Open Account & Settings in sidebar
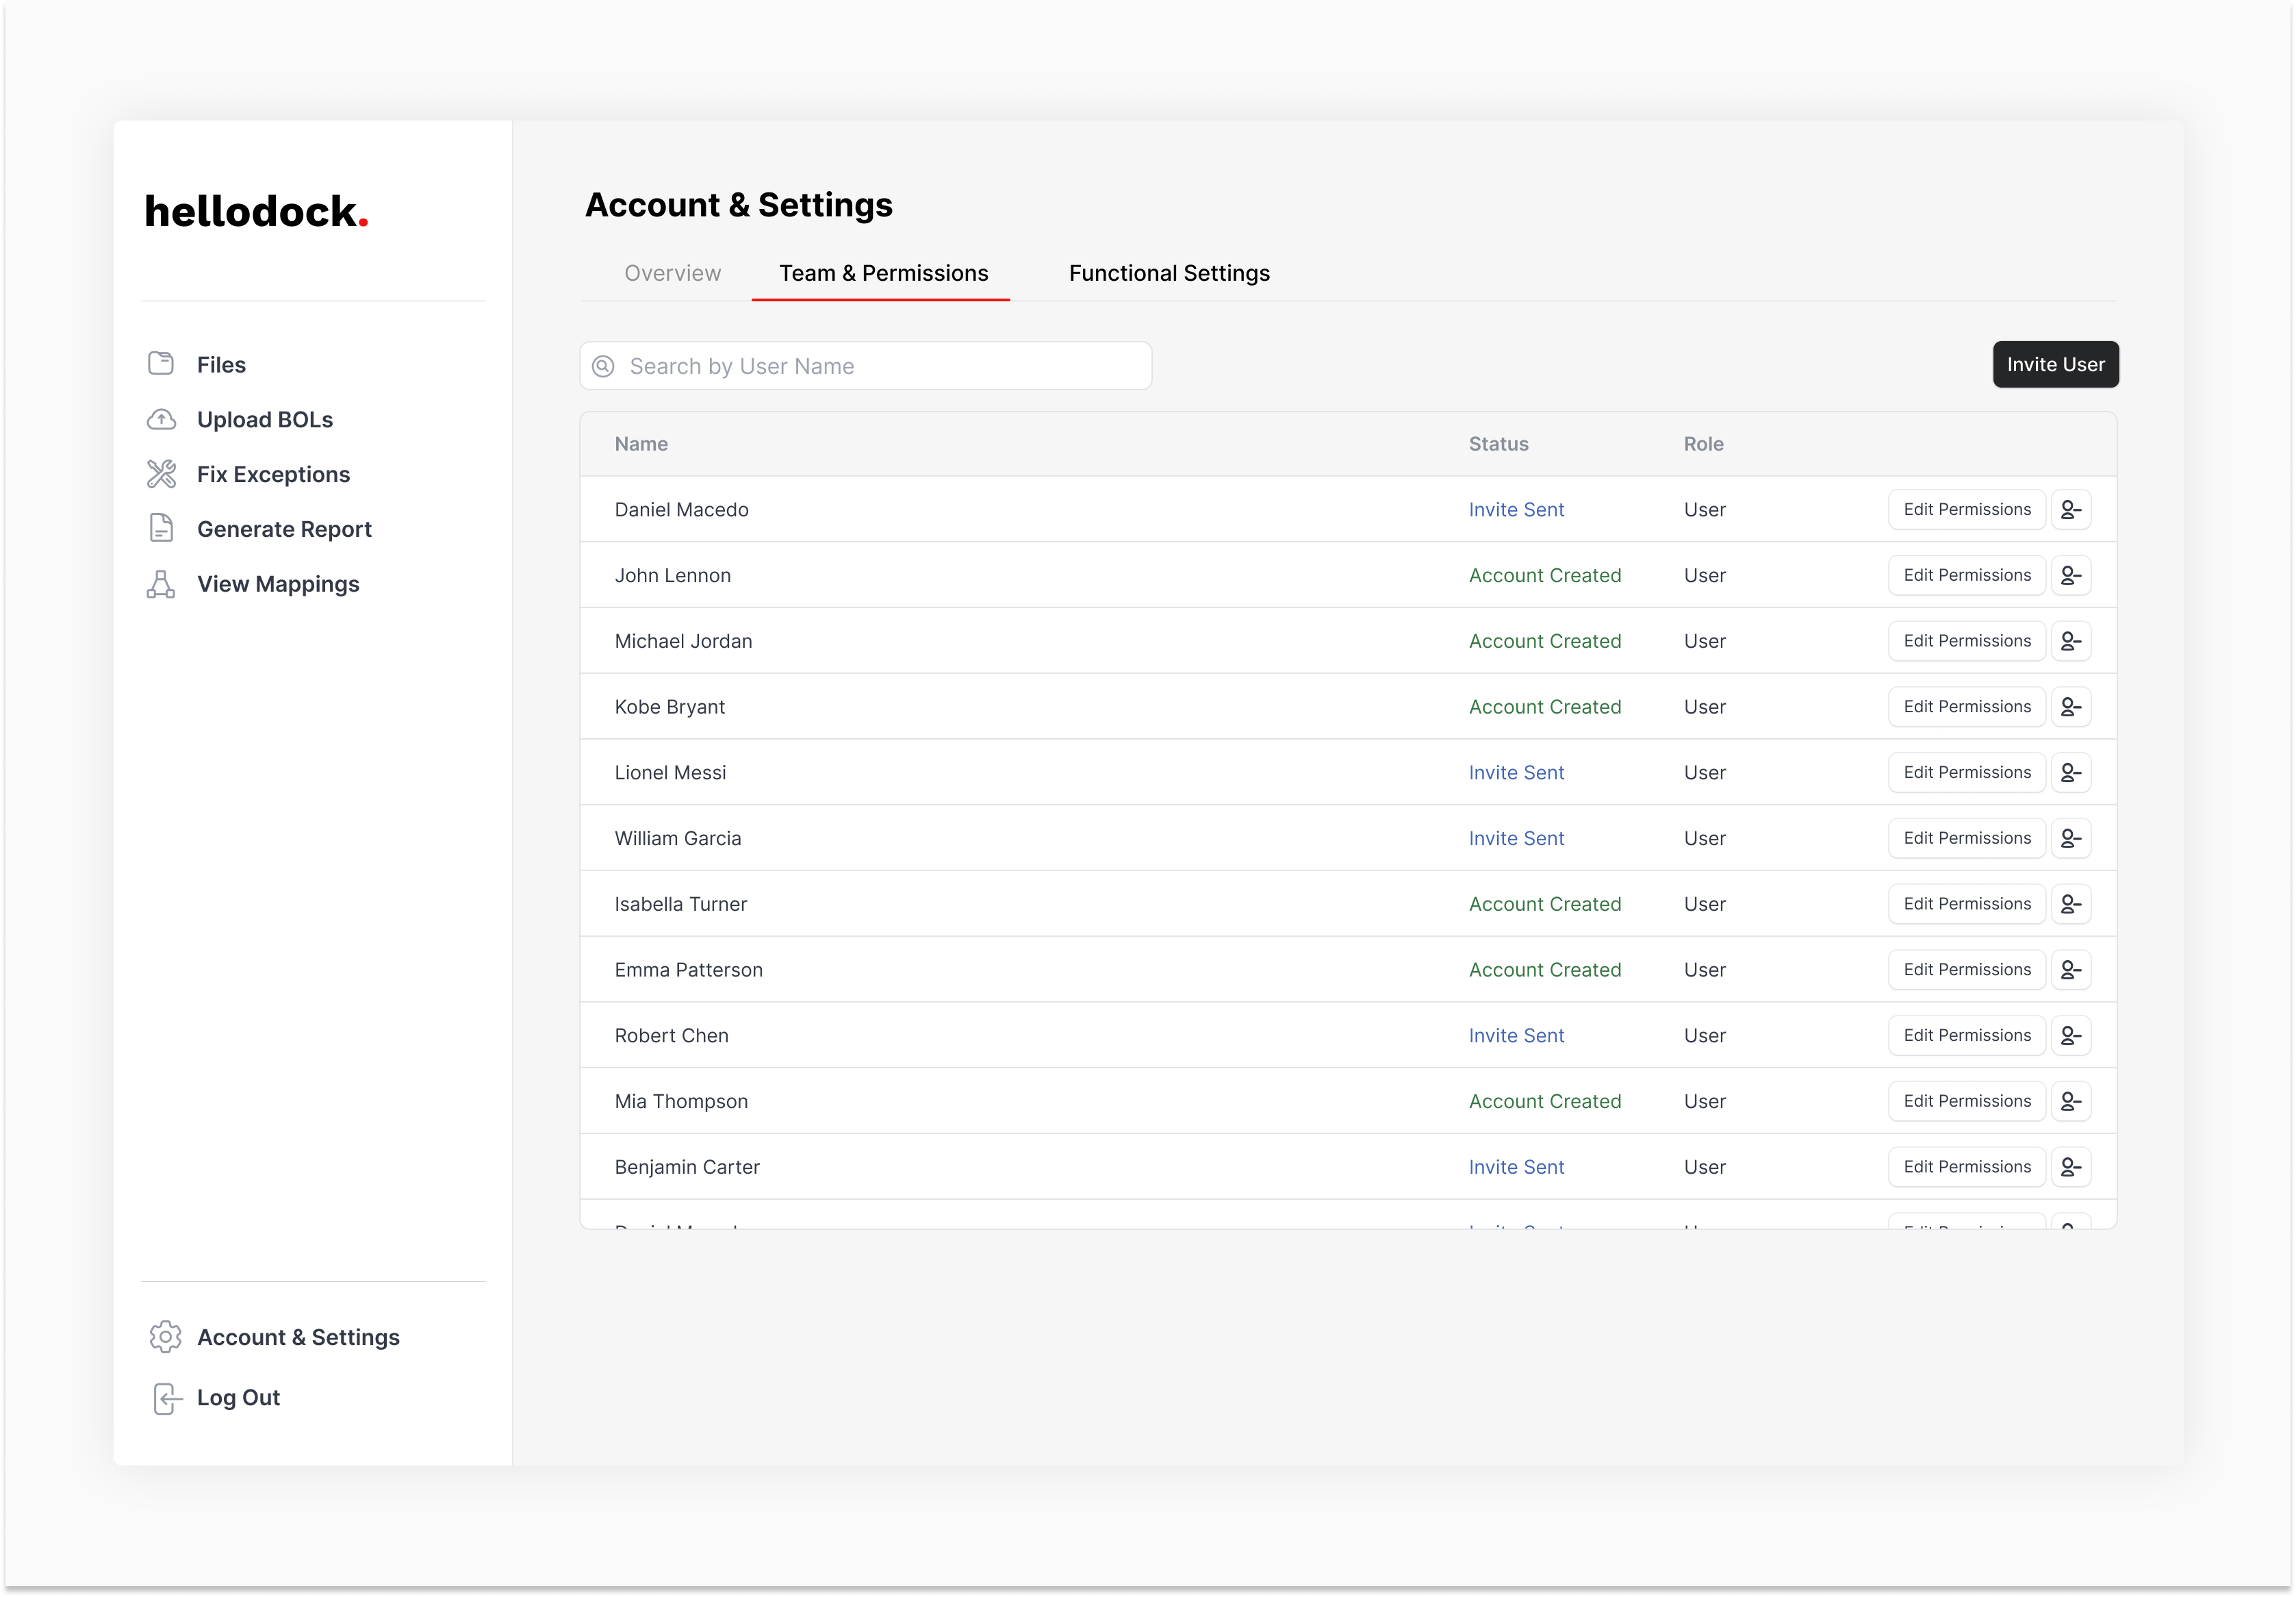2296x1597 pixels. tap(298, 1337)
